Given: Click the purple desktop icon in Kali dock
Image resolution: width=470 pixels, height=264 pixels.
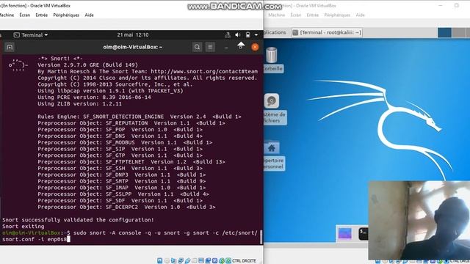Looking at the screenshot, I should (344, 233).
